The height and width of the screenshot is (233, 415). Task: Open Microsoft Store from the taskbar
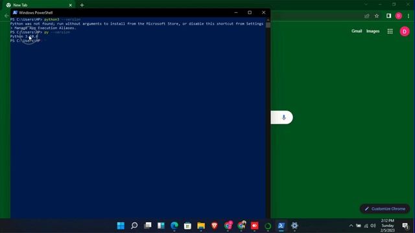pyautogui.click(x=187, y=226)
